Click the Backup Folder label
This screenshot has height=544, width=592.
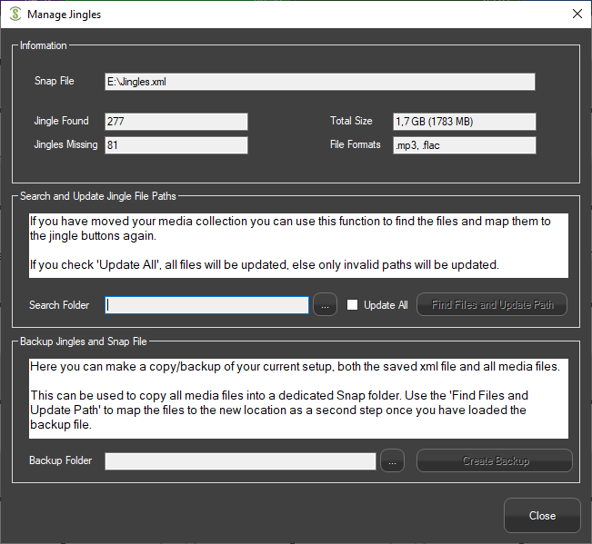point(61,460)
